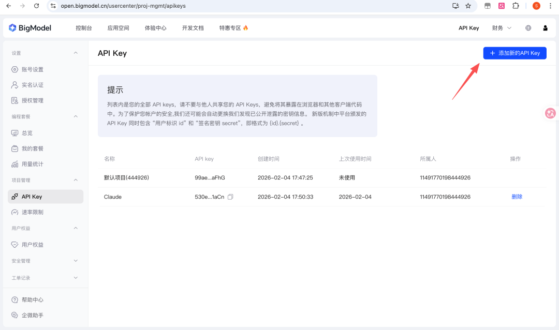Click the install app icon in address bar

click(455, 6)
